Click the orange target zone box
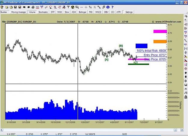The width and height of the screenshot is (188, 136). pyautogui.click(x=160, y=41)
